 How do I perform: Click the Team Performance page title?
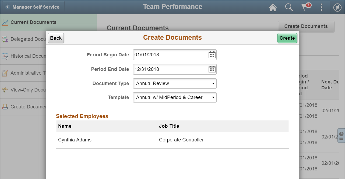(172, 7)
